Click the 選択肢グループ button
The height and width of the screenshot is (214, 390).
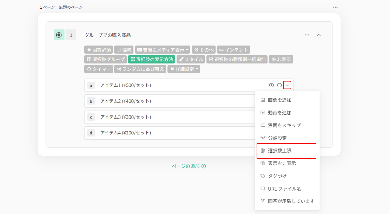pos(105,59)
